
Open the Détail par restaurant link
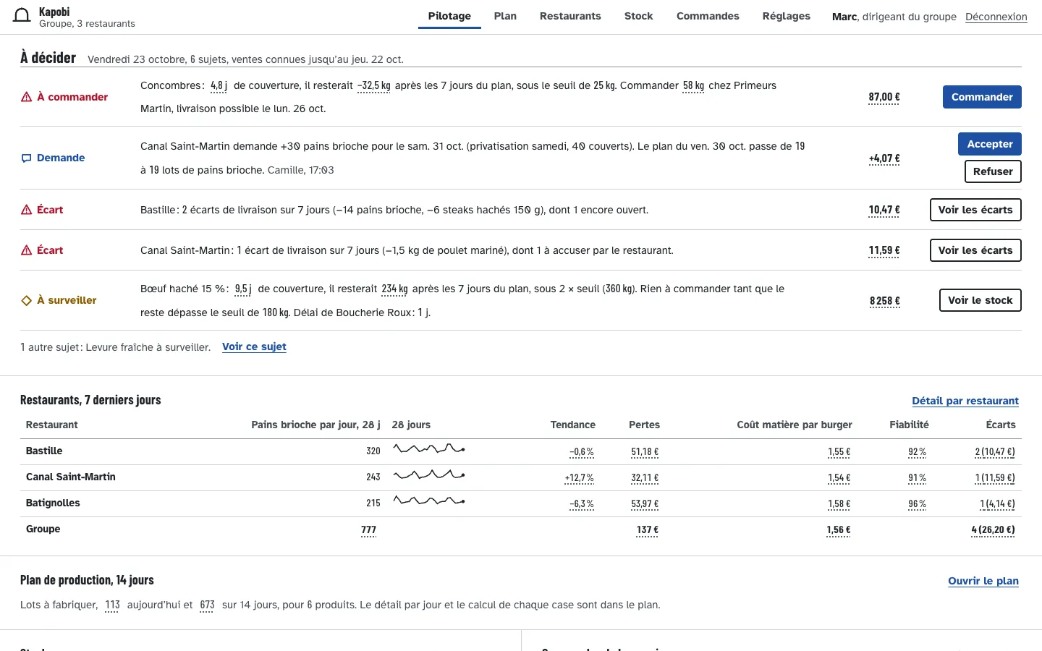coord(965,401)
